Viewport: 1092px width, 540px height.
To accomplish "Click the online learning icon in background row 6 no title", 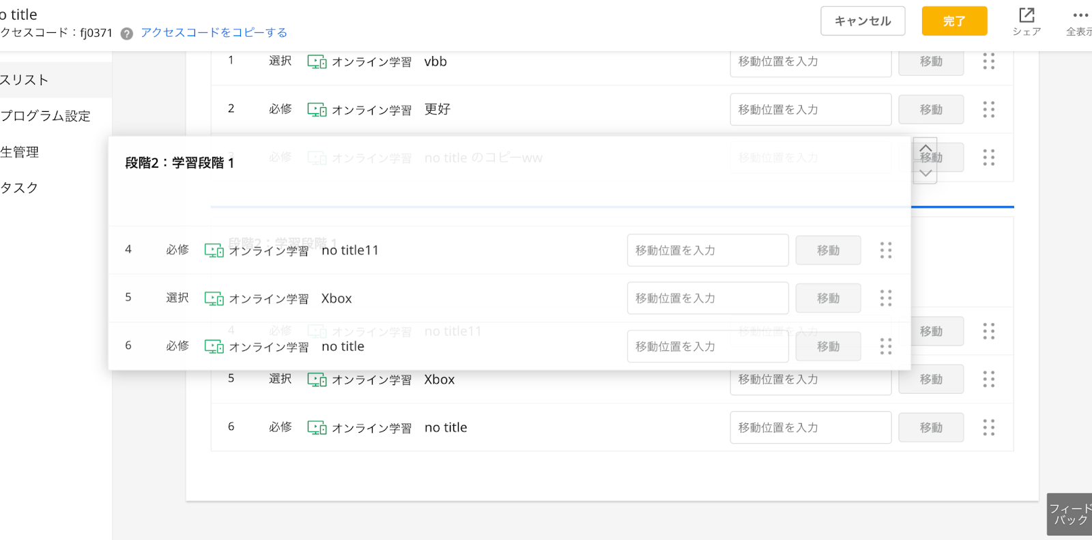I will coord(317,428).
